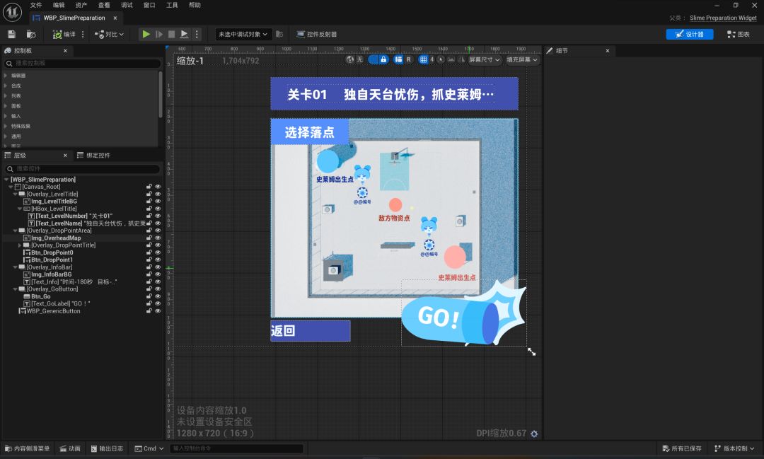The width and height of the screenshot is (764, 459).
Task: Open the 窗口 menu
Action: click(149, 5)
